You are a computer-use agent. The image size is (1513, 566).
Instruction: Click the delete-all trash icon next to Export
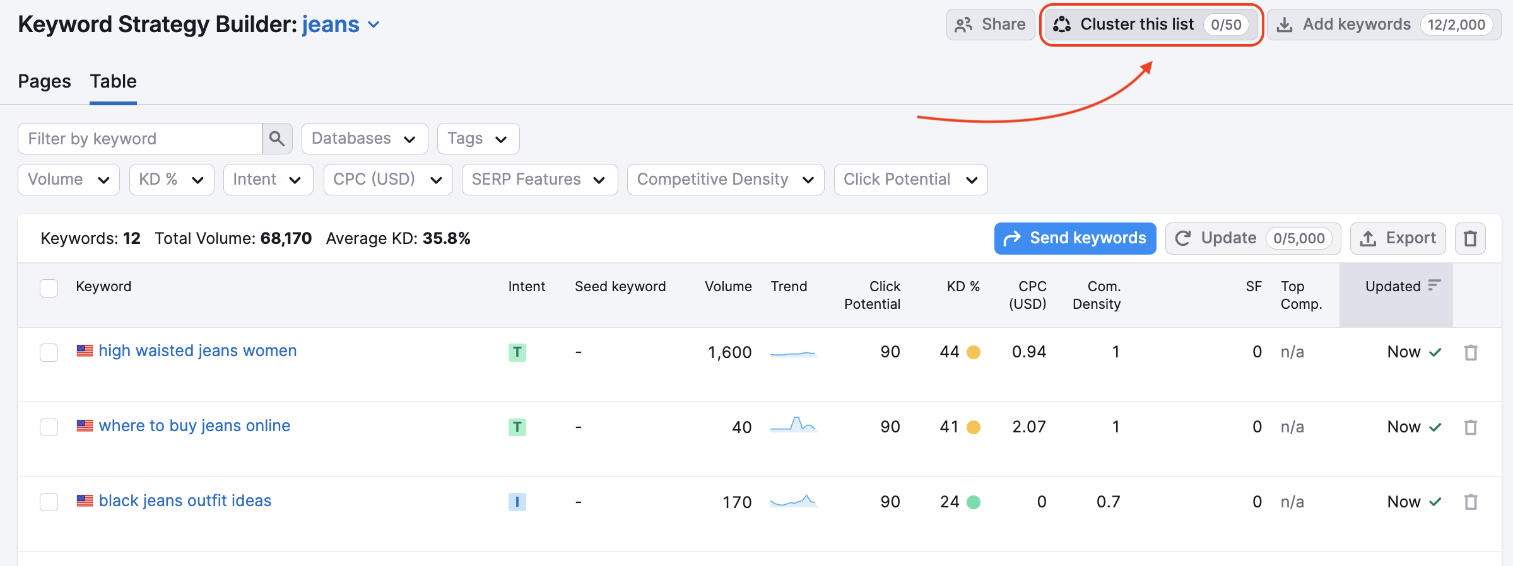[x=1470, y=238]
